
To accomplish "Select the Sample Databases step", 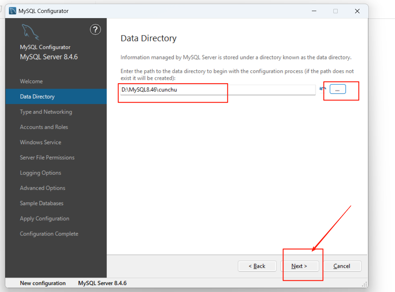I will (x=41, y=203).
